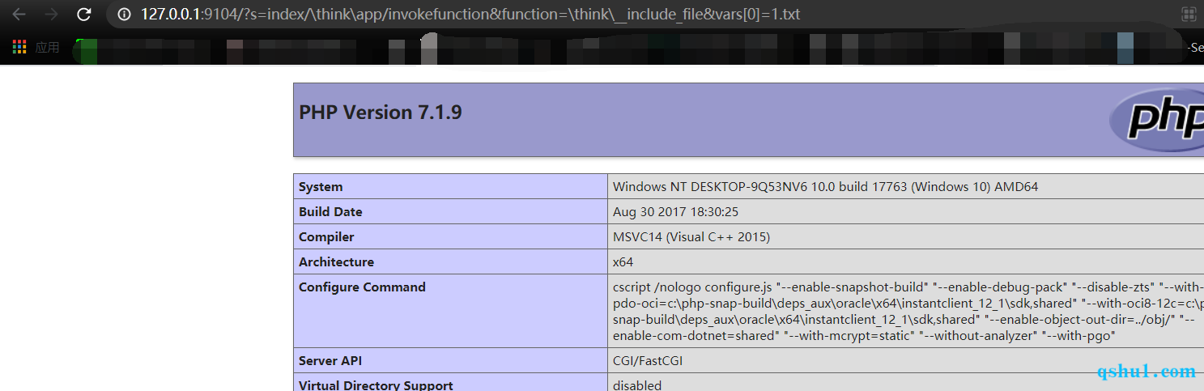Screen dimensions: 1204x391
Task: Select the 'MSVC14 (Visual C++ 2015)' value
Action: 691,237
